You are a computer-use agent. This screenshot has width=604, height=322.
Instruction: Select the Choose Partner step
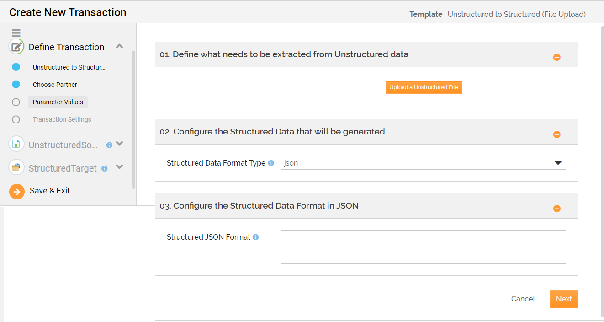55,85
